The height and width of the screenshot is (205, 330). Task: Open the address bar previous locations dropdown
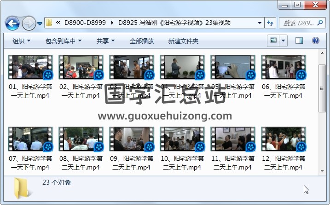[x=260, y=23]
